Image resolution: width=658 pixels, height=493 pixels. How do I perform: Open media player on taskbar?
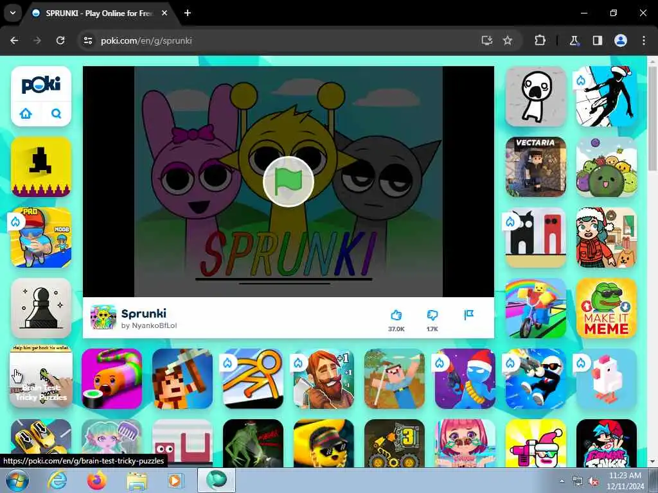click(176, 480)
